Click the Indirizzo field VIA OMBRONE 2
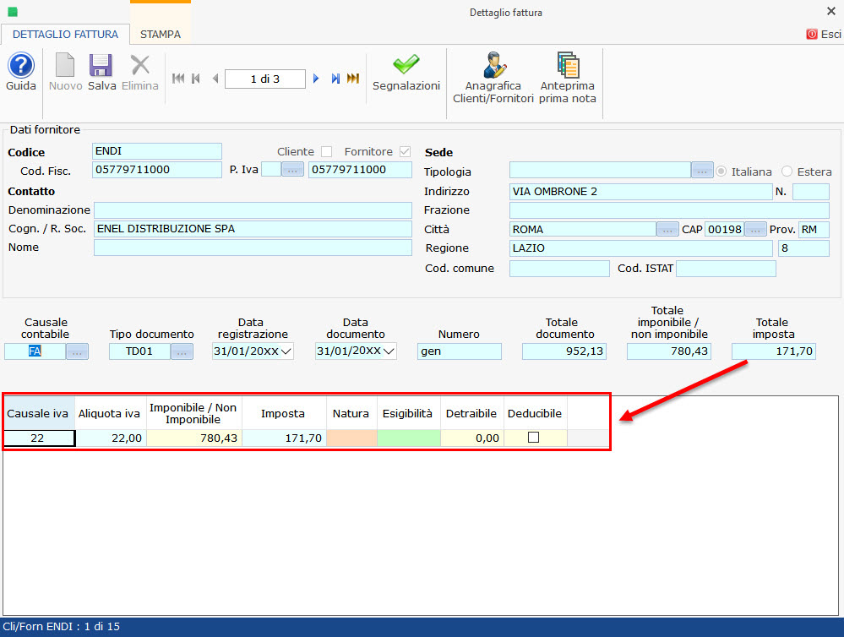Screen dimensions: 844x637 point(640,192)
